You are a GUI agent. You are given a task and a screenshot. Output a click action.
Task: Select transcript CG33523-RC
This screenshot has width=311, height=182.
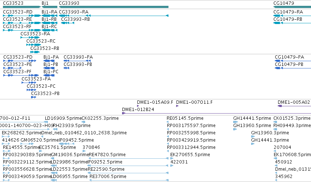(34, 45)
